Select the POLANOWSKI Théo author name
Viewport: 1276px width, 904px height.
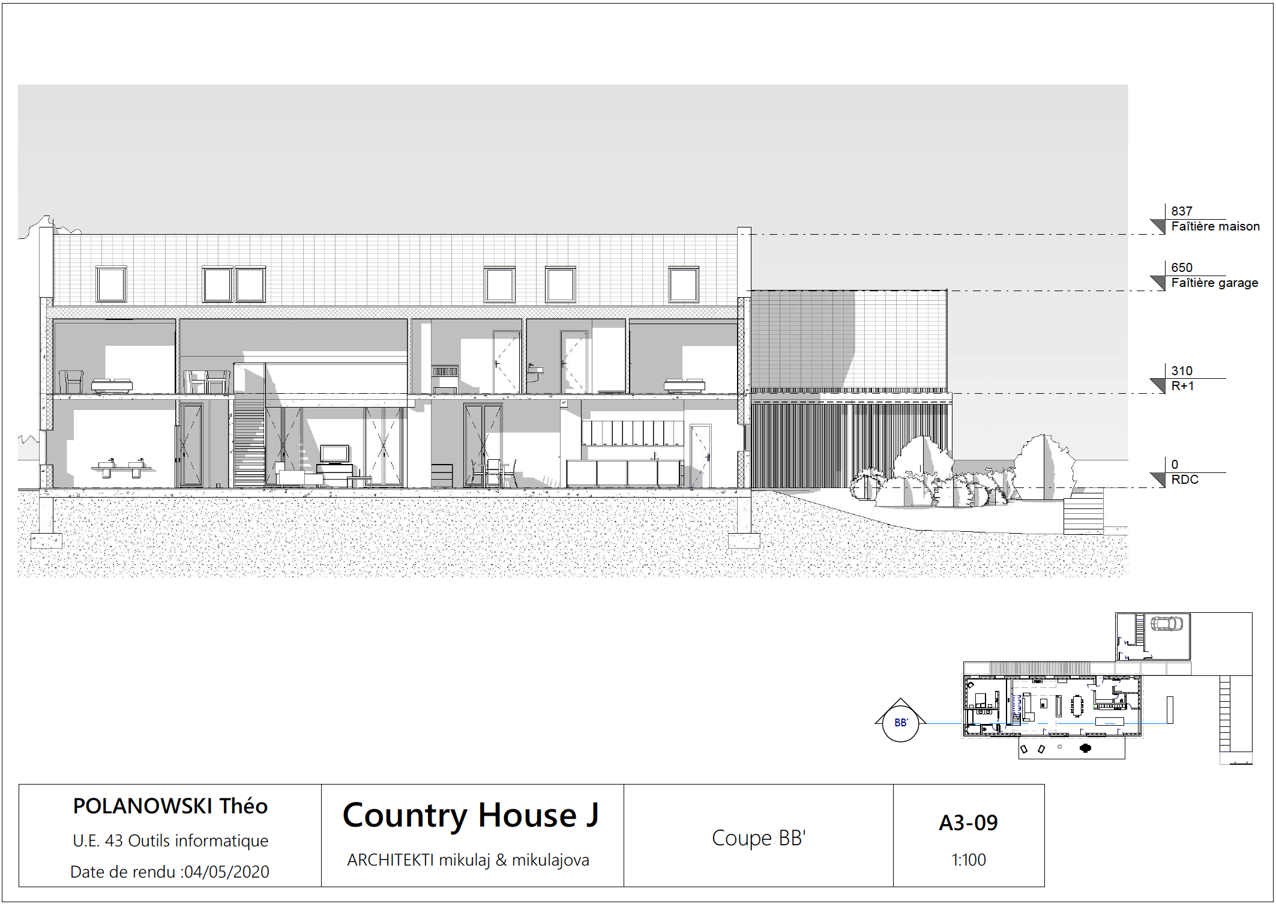[x=170, y=806]
